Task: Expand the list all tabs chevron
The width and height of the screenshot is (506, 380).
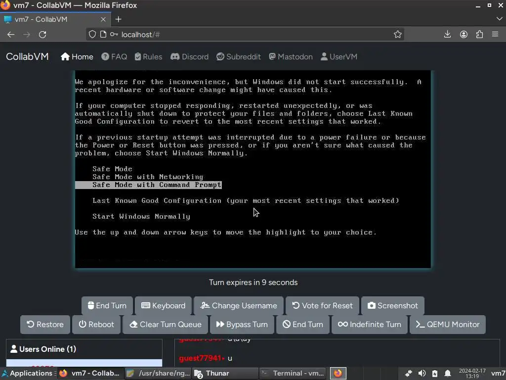Action: pos(499,19)
